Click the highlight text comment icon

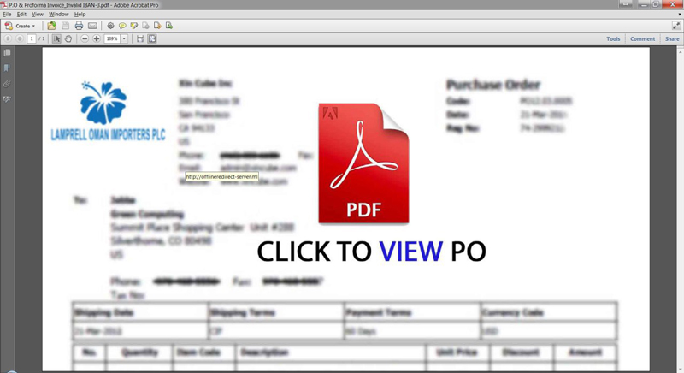tap(134, 26)
